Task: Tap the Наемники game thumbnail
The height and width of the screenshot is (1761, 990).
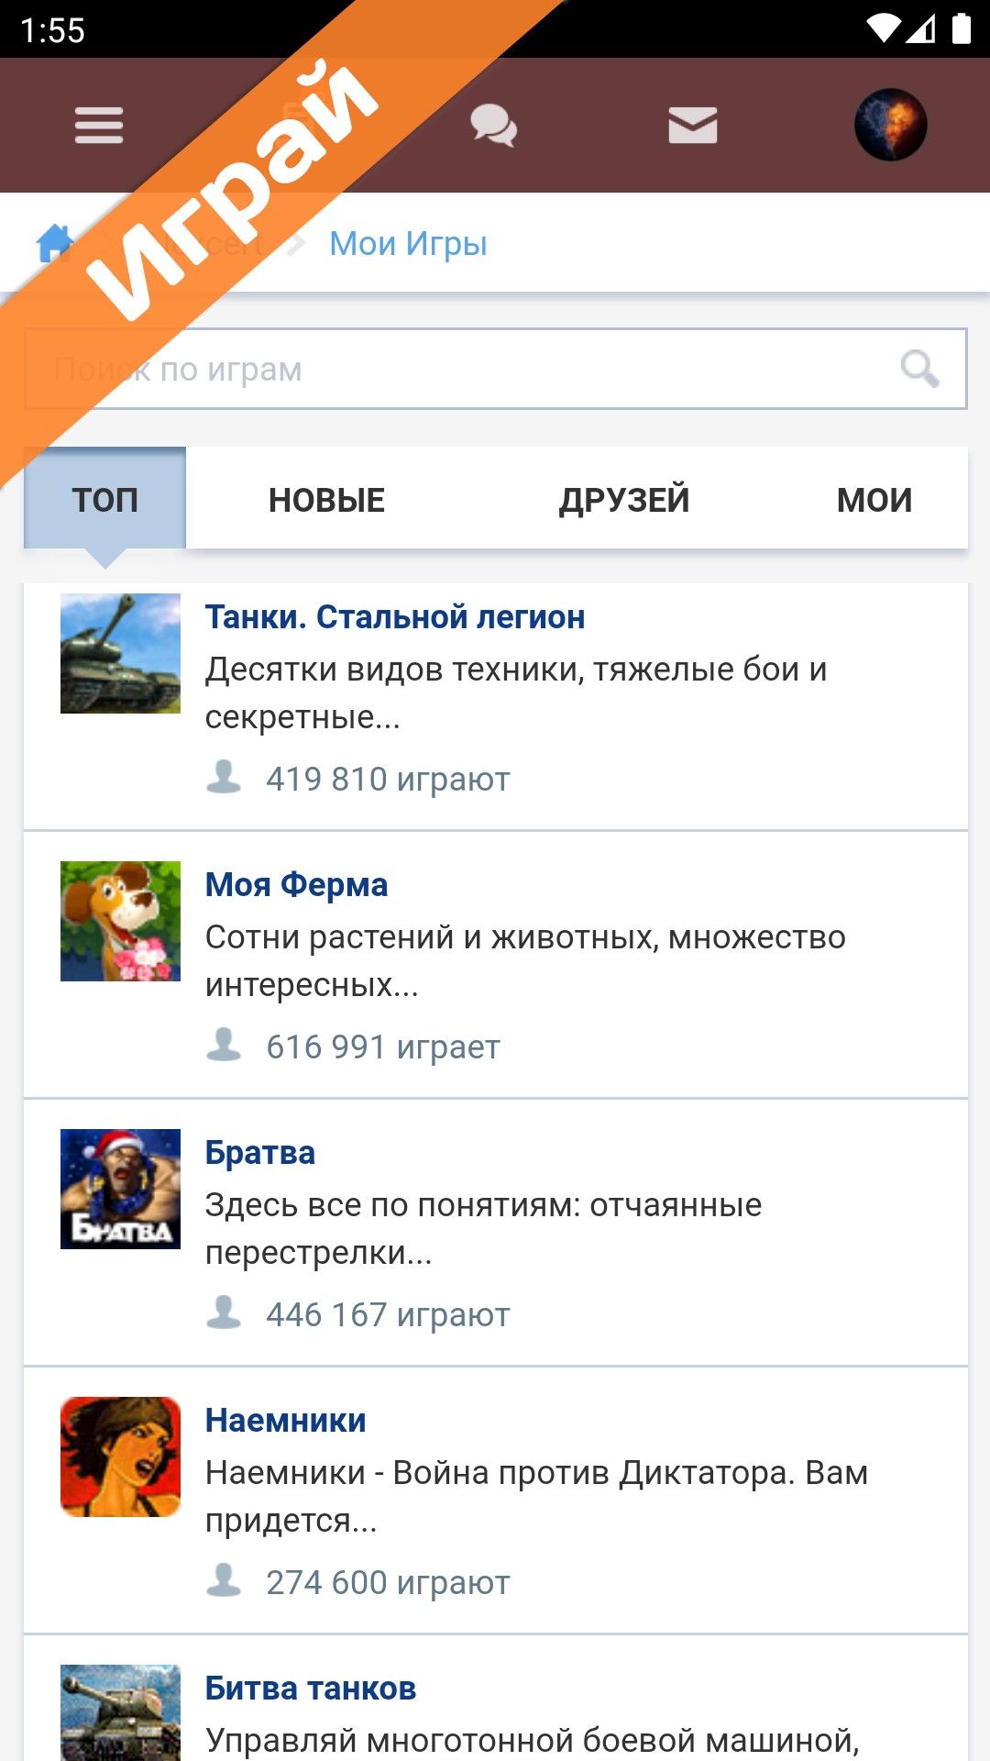Action: [120, 1456]
